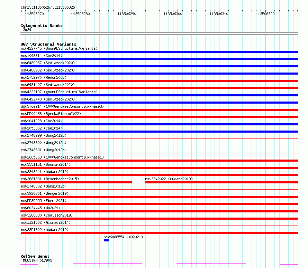This screenshot has height=268, width=308.
Task: Click ruler position 113506290
Action: pos(127,14)
